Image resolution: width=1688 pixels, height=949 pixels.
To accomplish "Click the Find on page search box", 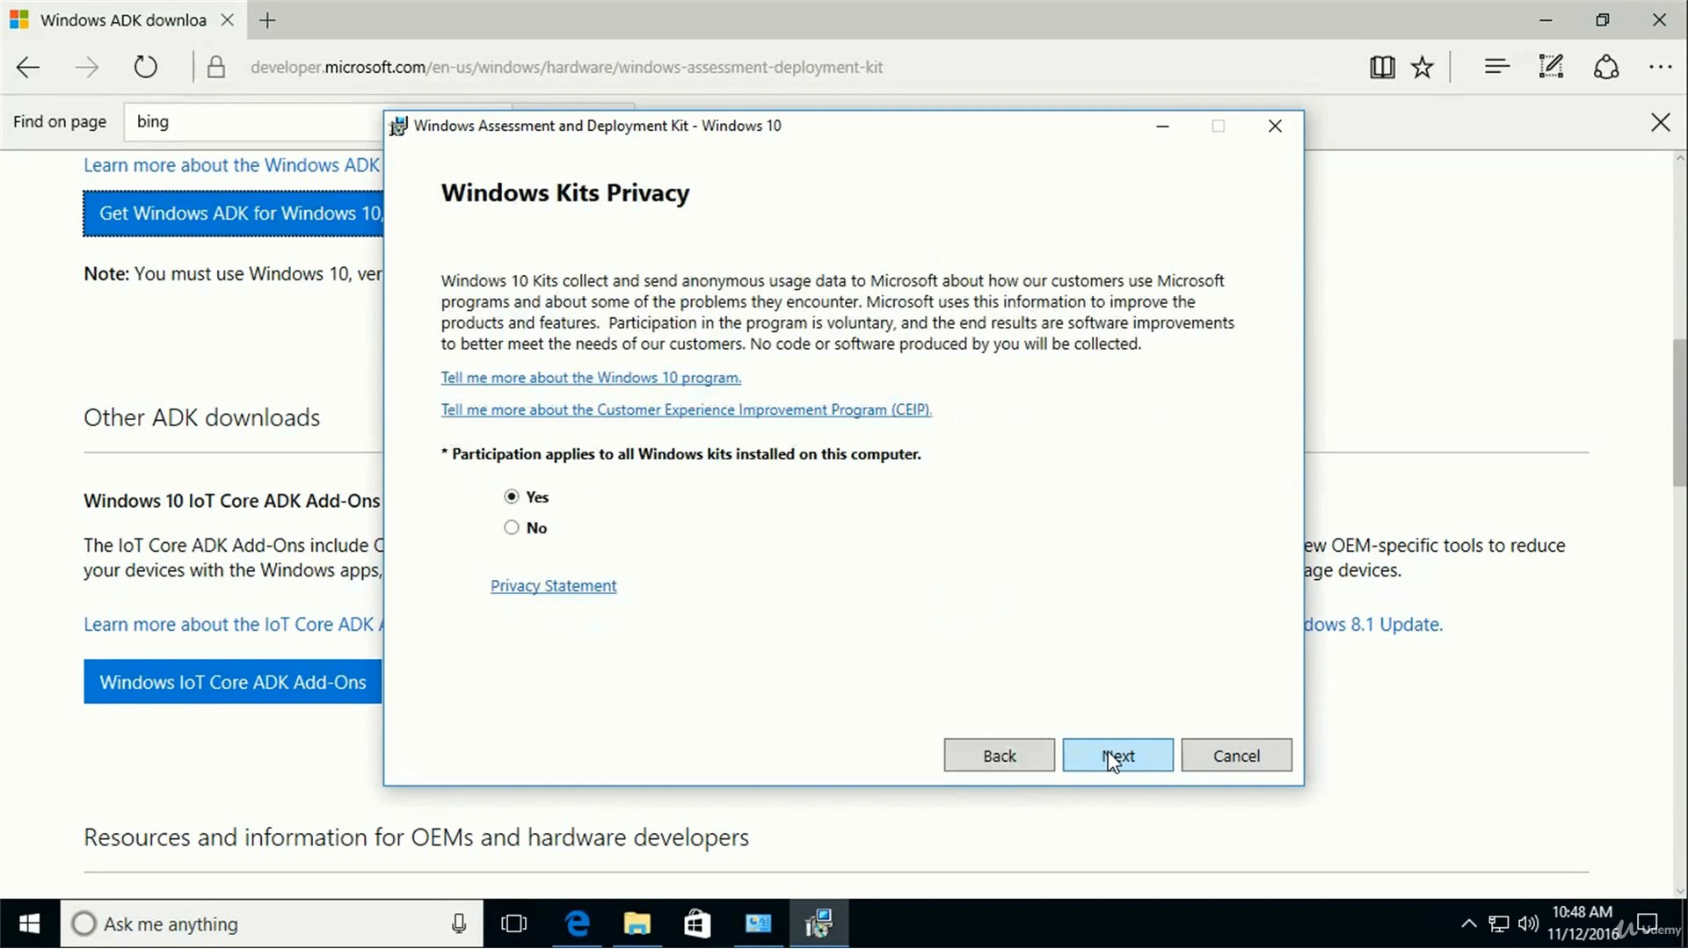I will 255,122.
